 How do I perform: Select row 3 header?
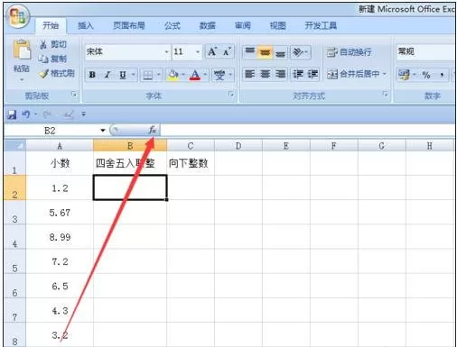[x=14, y=213]
